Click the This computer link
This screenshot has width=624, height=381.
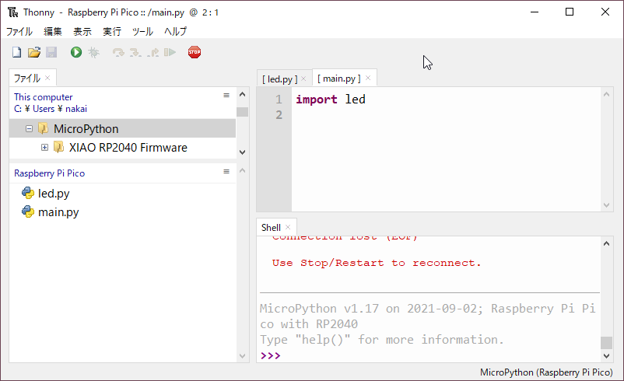(44, 97)
